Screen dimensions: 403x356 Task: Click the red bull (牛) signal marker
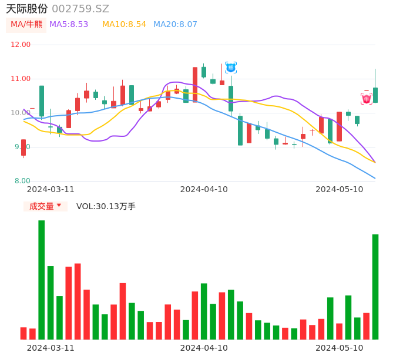pyautogui.click(x=367, y=98)
